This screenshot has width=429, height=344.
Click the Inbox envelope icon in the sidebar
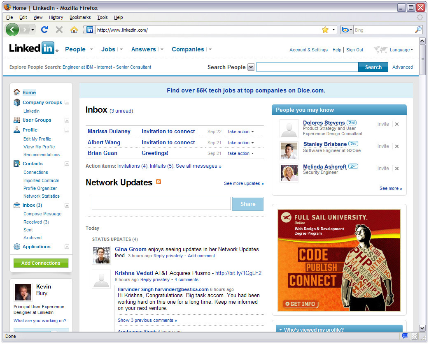(x=17, y=205)
